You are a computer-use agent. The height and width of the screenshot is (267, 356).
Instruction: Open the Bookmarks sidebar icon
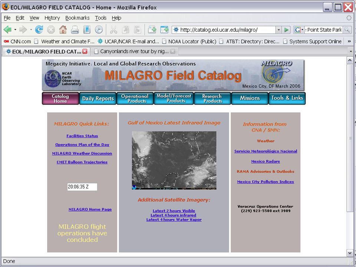87,30
